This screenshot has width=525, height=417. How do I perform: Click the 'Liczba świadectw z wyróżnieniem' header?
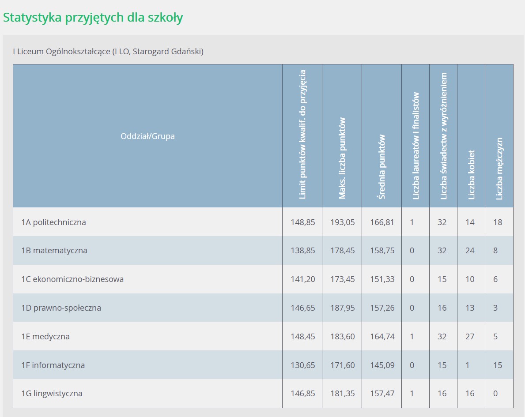[443, 136]
